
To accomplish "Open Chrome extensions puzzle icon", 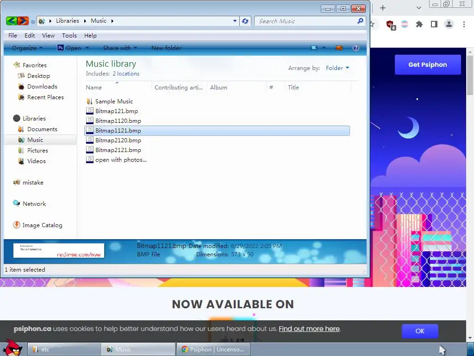I will coord(419,24).
